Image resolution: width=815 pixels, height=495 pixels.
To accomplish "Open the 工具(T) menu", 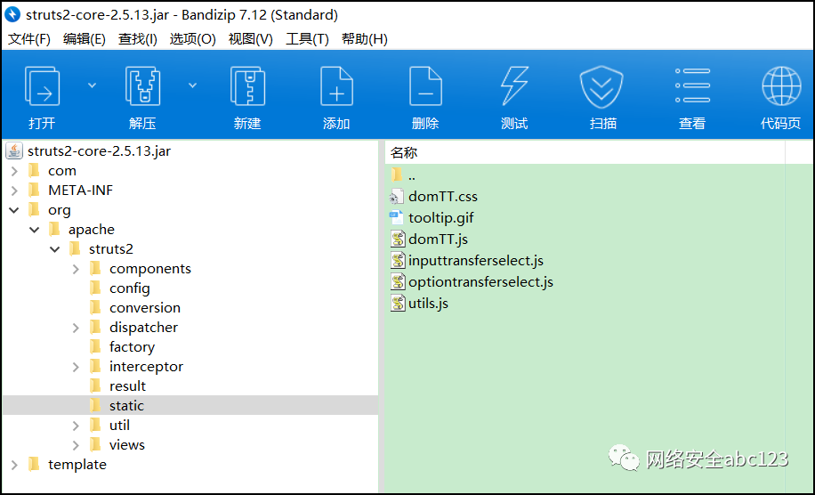I will point(307,39).
